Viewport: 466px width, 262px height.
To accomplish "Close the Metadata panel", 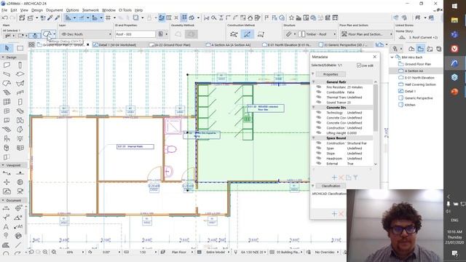I will pos(374,57).
